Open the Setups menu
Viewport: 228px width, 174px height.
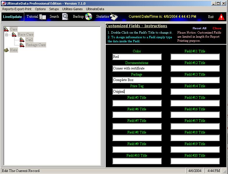click(x=54, y=9)
